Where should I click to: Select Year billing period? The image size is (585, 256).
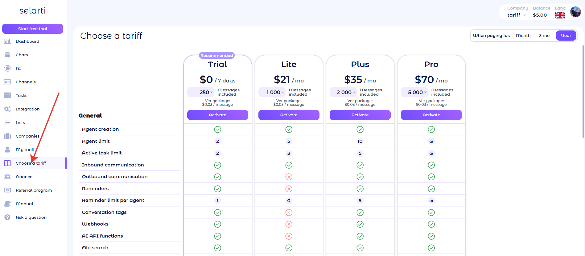[x=566, y=36]
